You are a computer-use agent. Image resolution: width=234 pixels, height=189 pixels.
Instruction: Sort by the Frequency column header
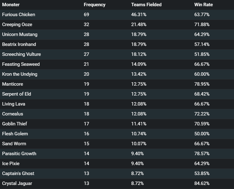pyautogui.click(x=94, y=5)
